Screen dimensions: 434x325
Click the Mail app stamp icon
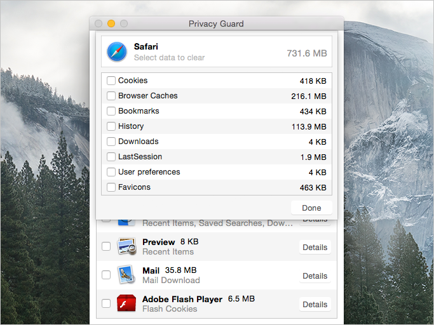tap(126, 275)
